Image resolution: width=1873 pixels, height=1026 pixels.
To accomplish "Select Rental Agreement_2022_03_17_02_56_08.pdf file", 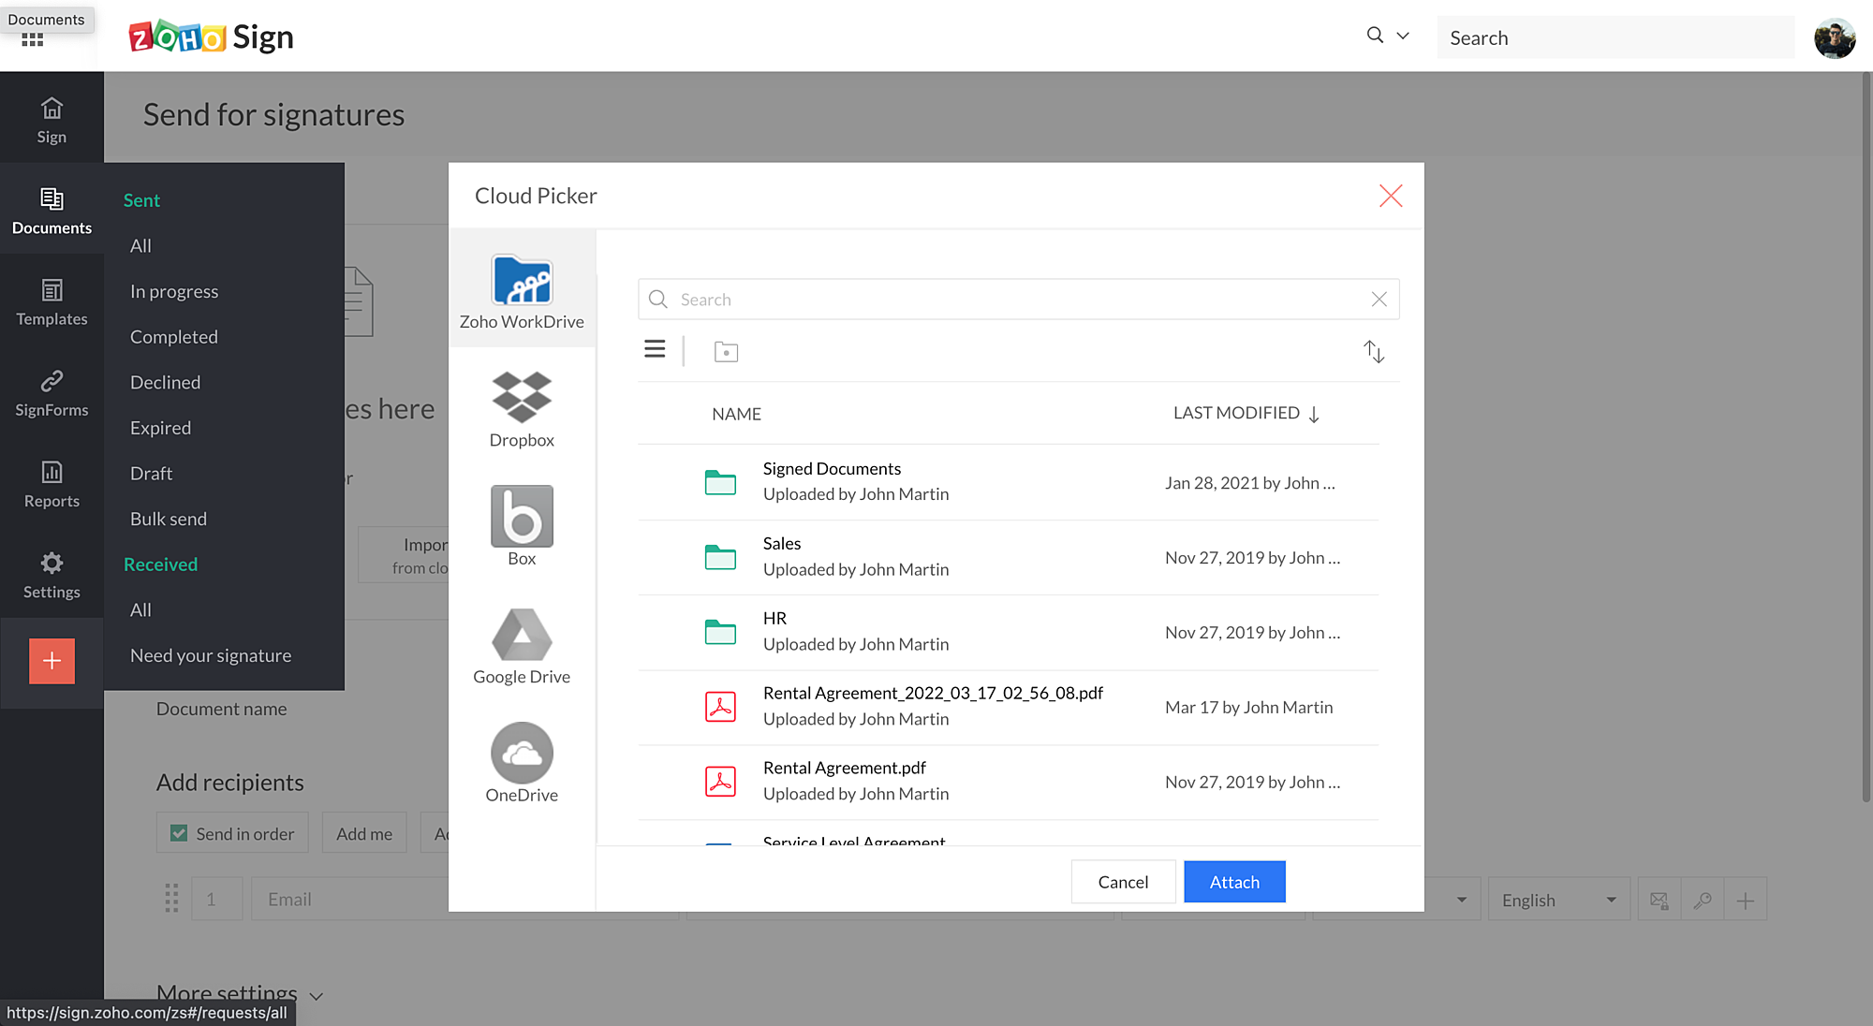I will (1008, 707).
